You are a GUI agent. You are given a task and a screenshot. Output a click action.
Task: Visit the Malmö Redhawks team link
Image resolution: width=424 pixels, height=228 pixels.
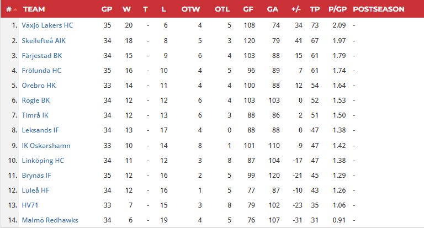(x=50, y=220)
